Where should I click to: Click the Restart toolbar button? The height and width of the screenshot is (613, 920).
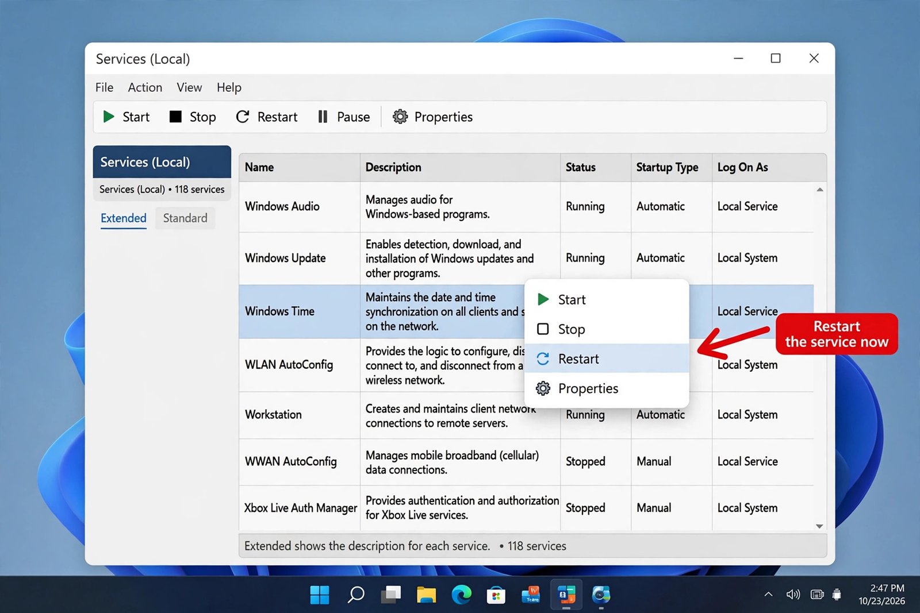pyautogui.click(x=267, y=117)
